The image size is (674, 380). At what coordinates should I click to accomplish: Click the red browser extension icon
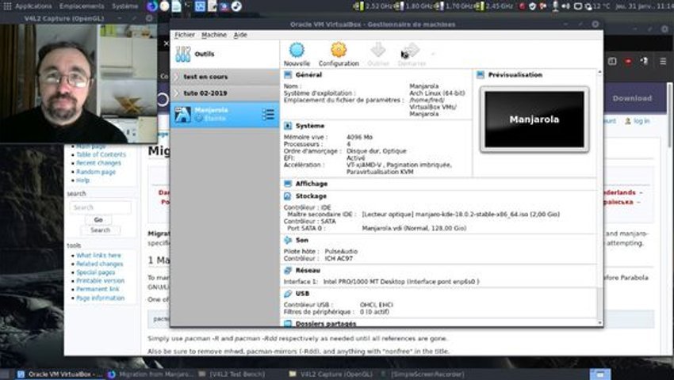(x=628, y=62)
